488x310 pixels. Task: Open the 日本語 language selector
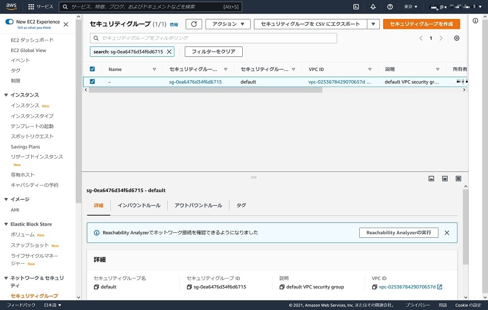click(x=52, y=305)
